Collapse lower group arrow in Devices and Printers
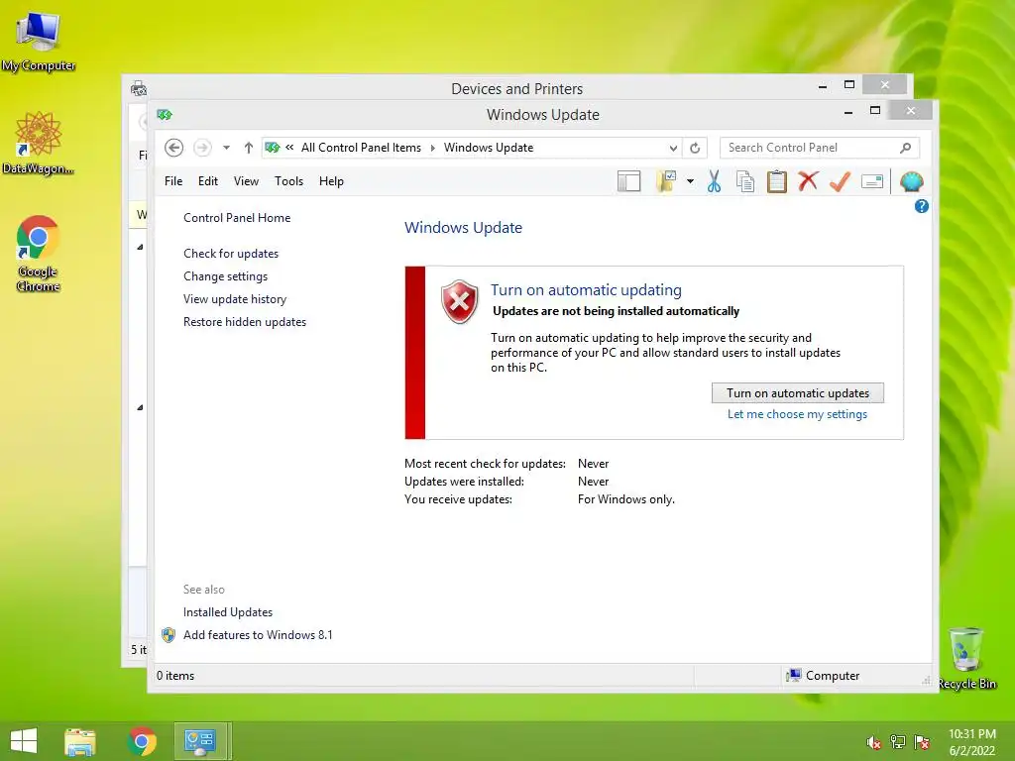Viewport: 1015px width, 761px height. coord(140,407)
